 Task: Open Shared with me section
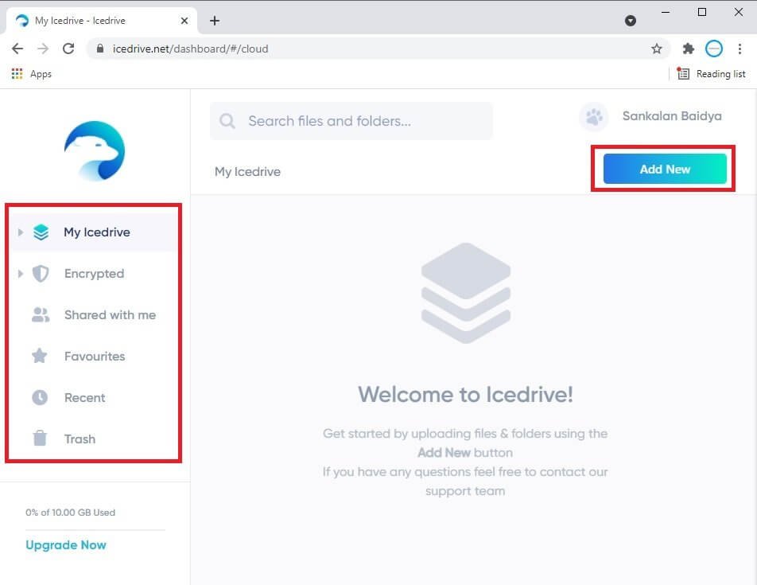[94, 315]
